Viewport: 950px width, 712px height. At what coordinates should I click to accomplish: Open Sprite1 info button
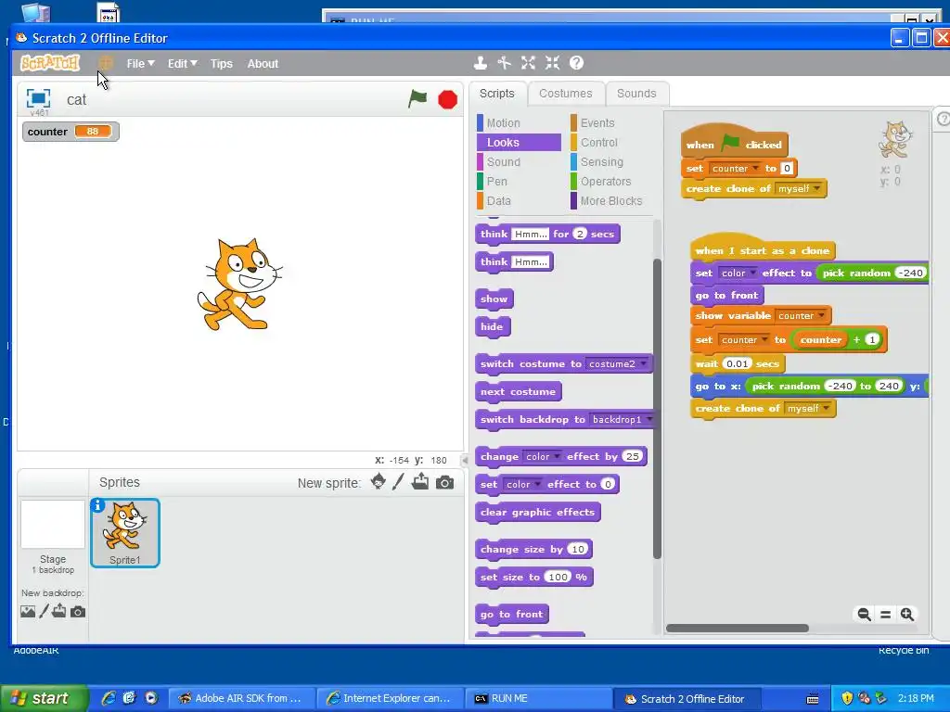click(x=97, y=505)
